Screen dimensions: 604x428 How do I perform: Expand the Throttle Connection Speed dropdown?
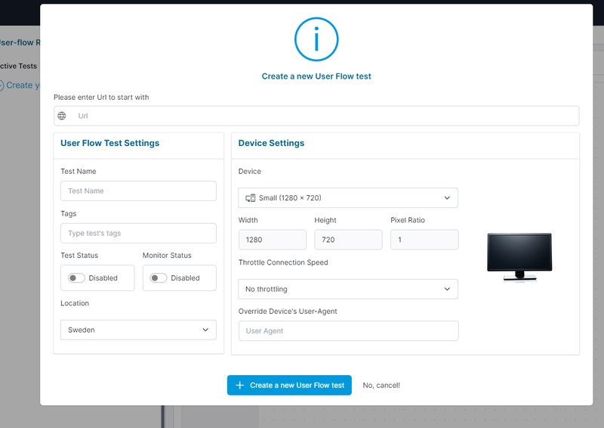click(347, 289)
